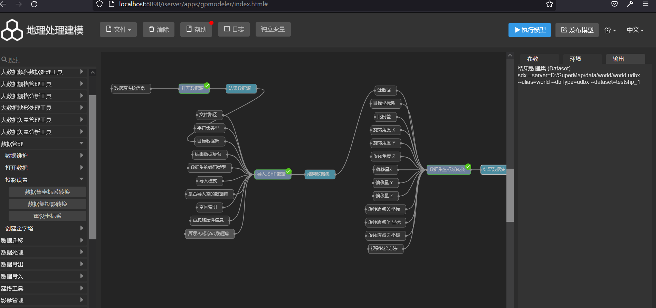
Task: Click the site security shield icon
Action: pos(99,4)
